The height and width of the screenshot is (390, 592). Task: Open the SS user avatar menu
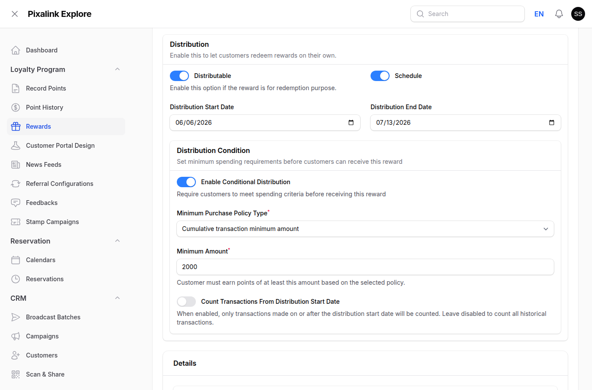(x=578, y=14)
